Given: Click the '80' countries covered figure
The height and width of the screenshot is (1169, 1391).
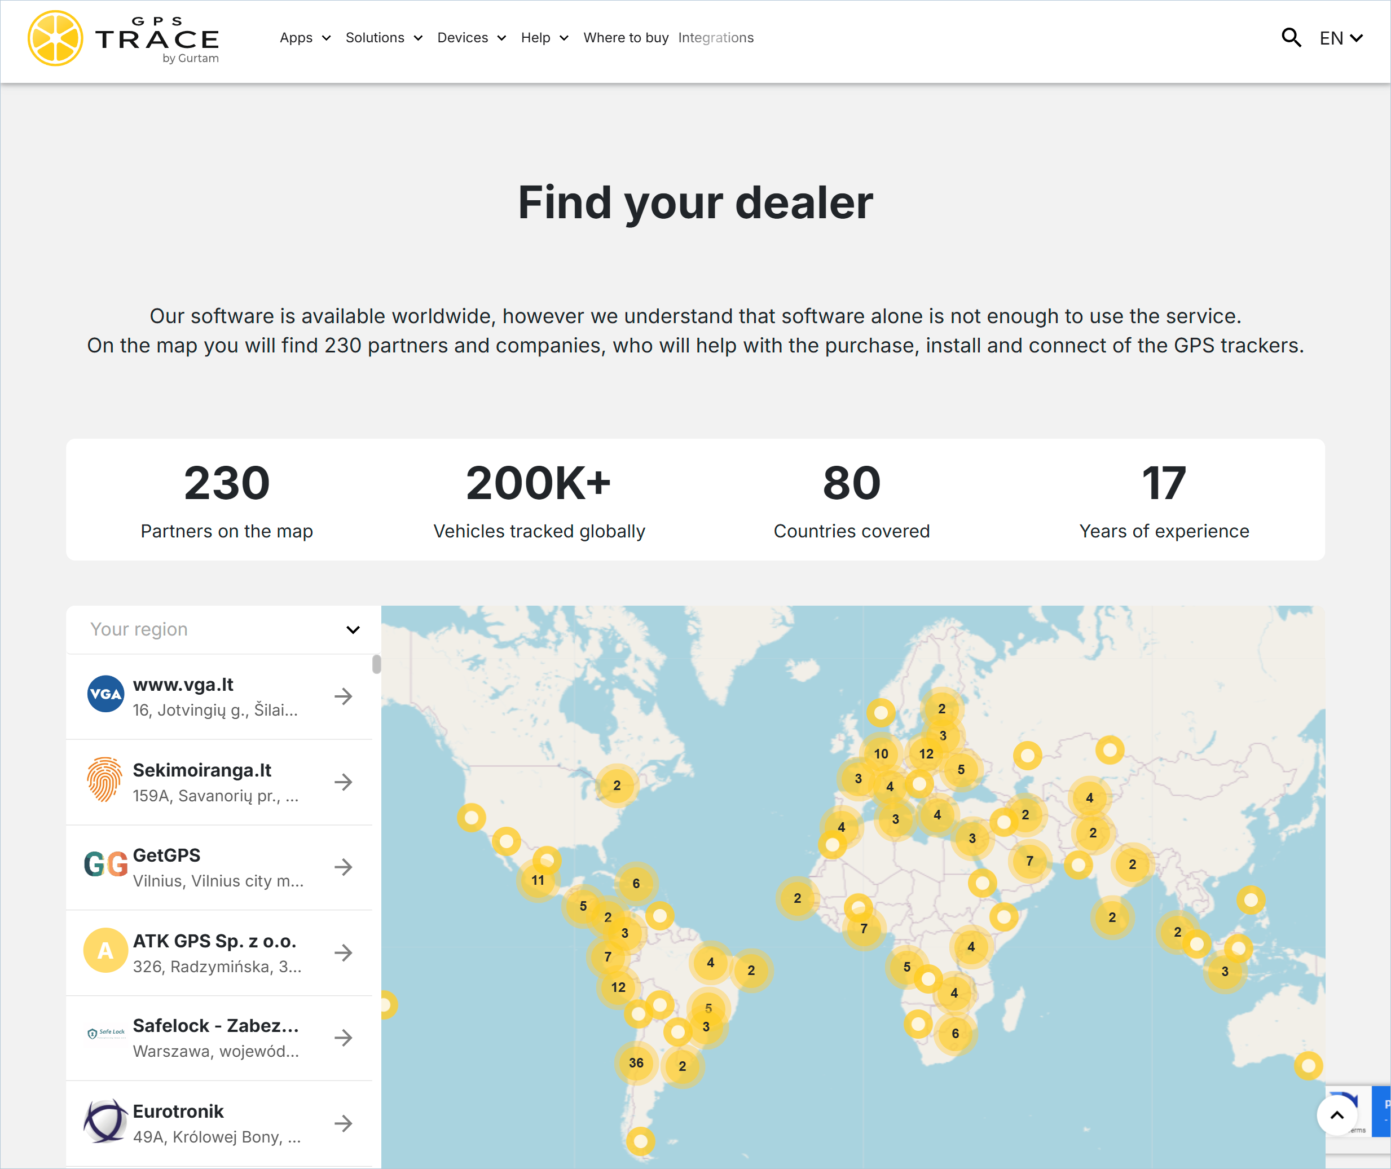Looking at the screenshot, I should point(852,483).
